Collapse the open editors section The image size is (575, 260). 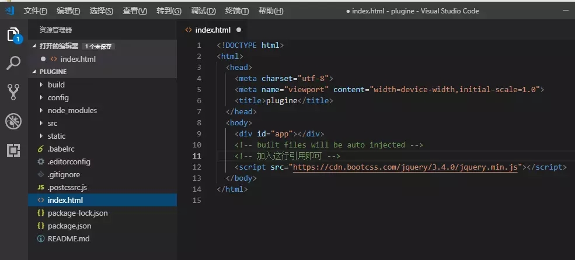[58, 46]
